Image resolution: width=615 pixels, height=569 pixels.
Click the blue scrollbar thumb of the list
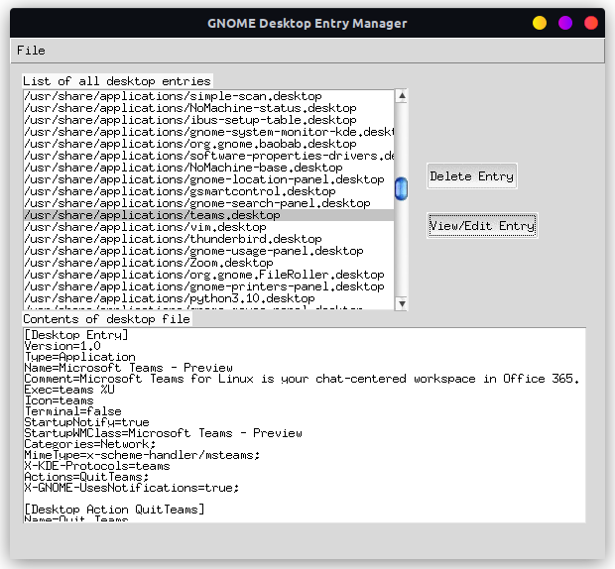click(402, 189)
